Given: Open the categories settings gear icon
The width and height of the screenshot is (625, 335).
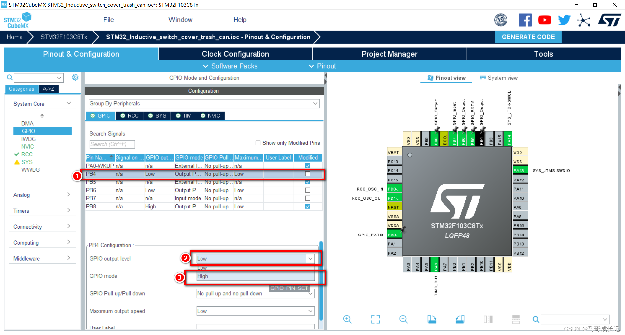Looking at the screenshot, I should coord(75,77).
